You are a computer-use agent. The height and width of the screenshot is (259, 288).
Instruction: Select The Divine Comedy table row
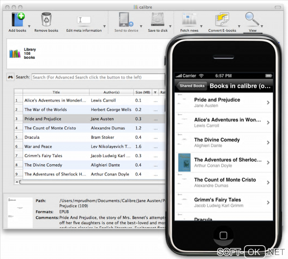click(x=90, y=165)
